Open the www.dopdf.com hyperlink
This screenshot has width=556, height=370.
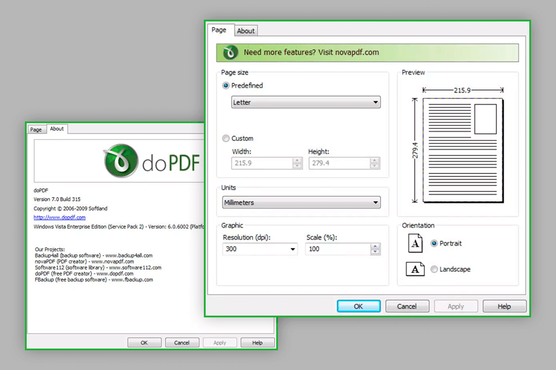[x=60, y=217]
